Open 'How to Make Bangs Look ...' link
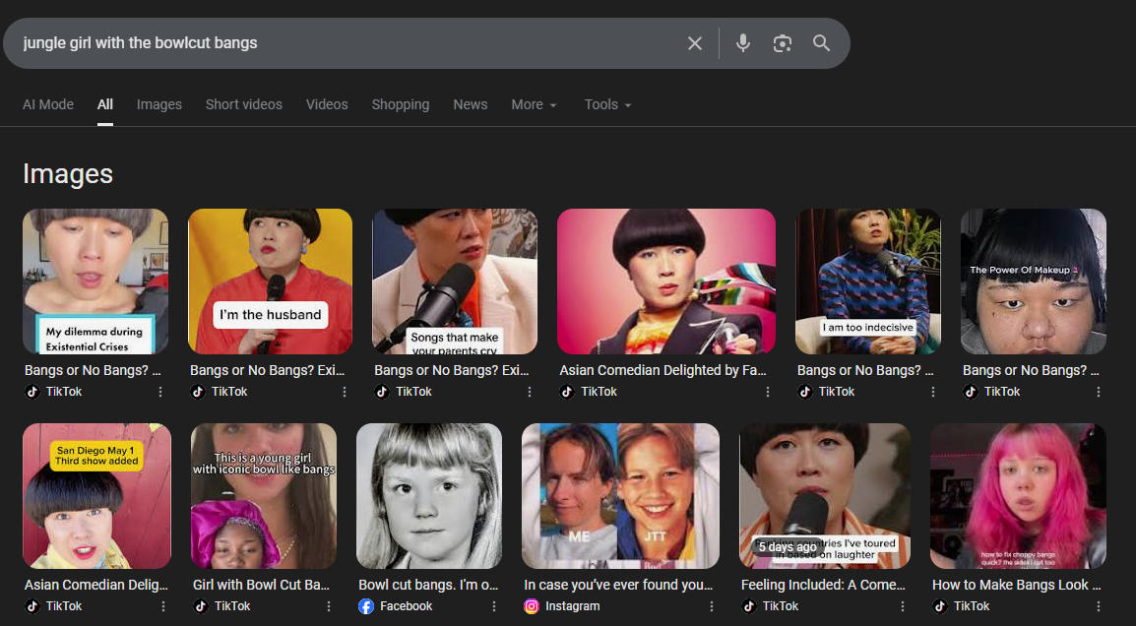 pyautogui.click(x=1017, y=585)
